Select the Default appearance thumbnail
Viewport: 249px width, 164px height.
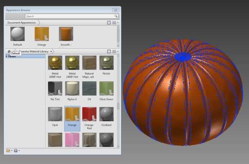click(17, 34)
